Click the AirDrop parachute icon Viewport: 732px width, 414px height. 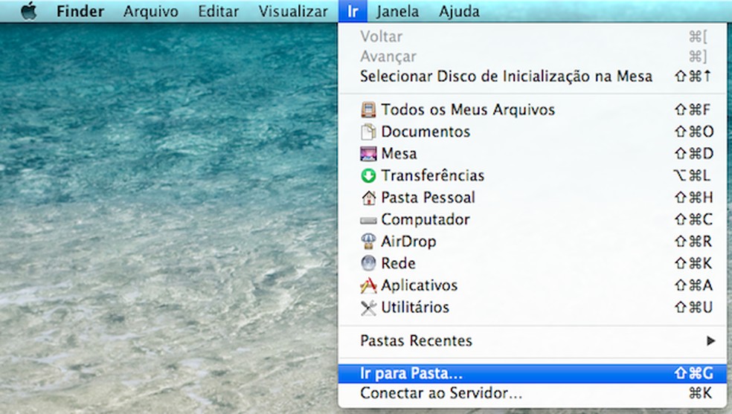click(x=369, y=242)
